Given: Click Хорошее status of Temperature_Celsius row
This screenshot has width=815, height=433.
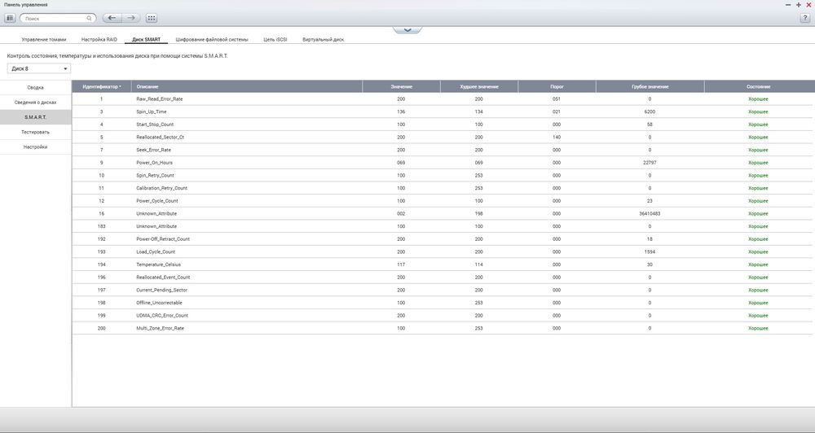Looking at the screenshot, I should 758,265.
